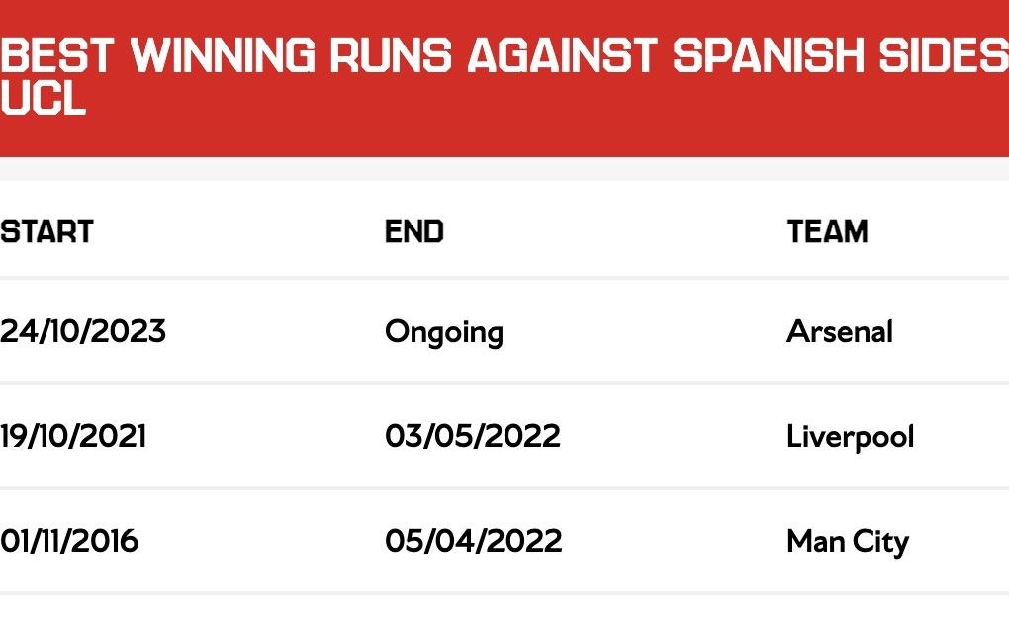Click the word SIDES in the title
Viewport: 1009px width, 631px height.
[943, 56]
